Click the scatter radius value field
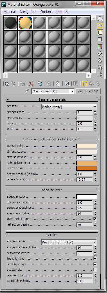The image size is (107, 293). click(85, 174)
